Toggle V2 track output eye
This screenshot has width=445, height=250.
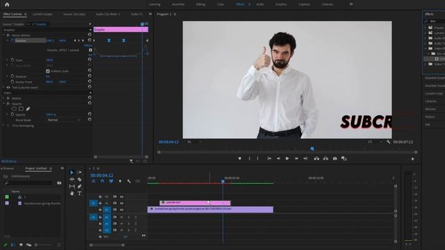point(122,203)
